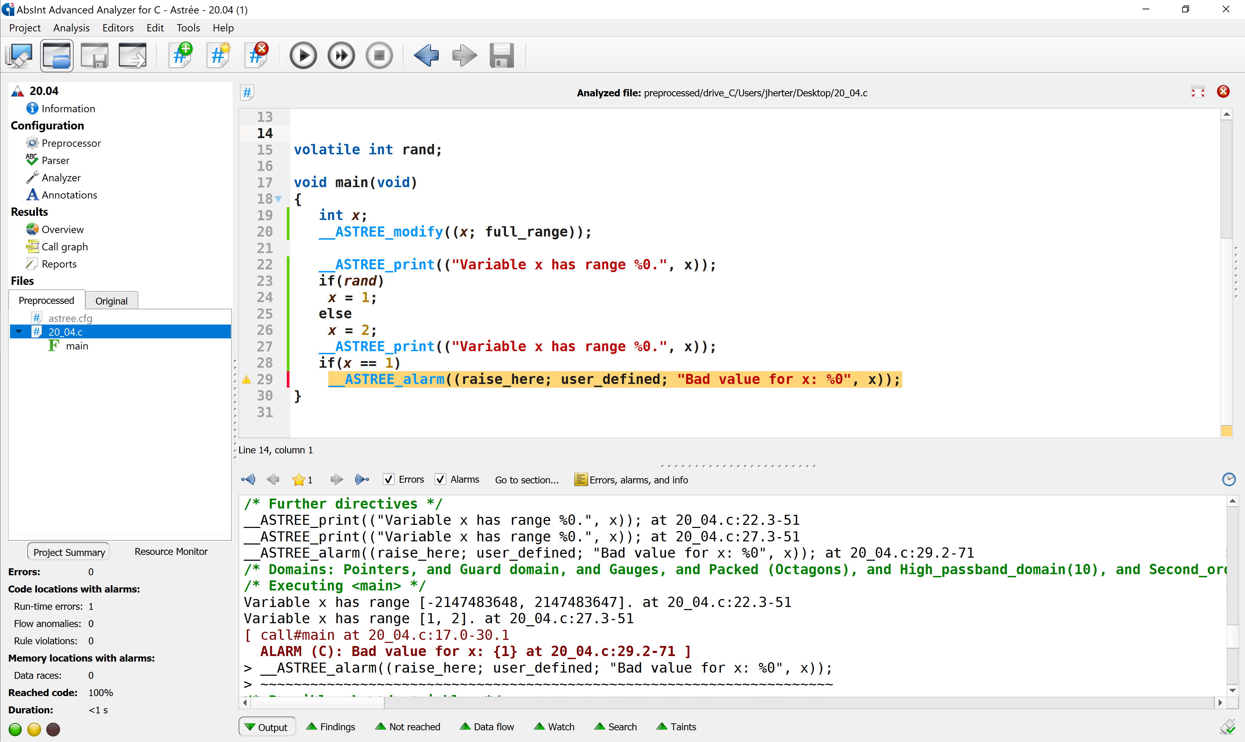Open the Parser configuration
Image resolution: width=1245 pixels, height=742 pixels.
(48, 161)
